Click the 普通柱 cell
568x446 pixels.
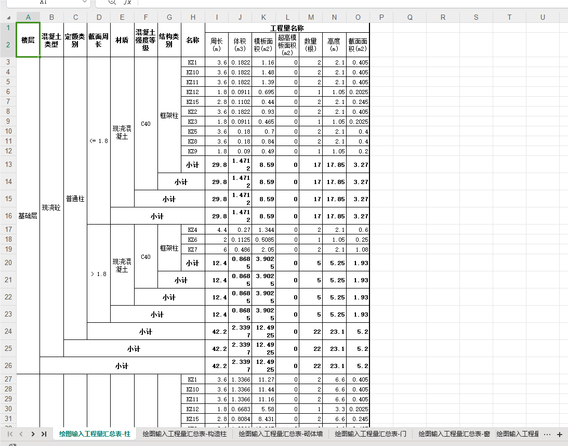pyautogui.click(x=75, y=199)
